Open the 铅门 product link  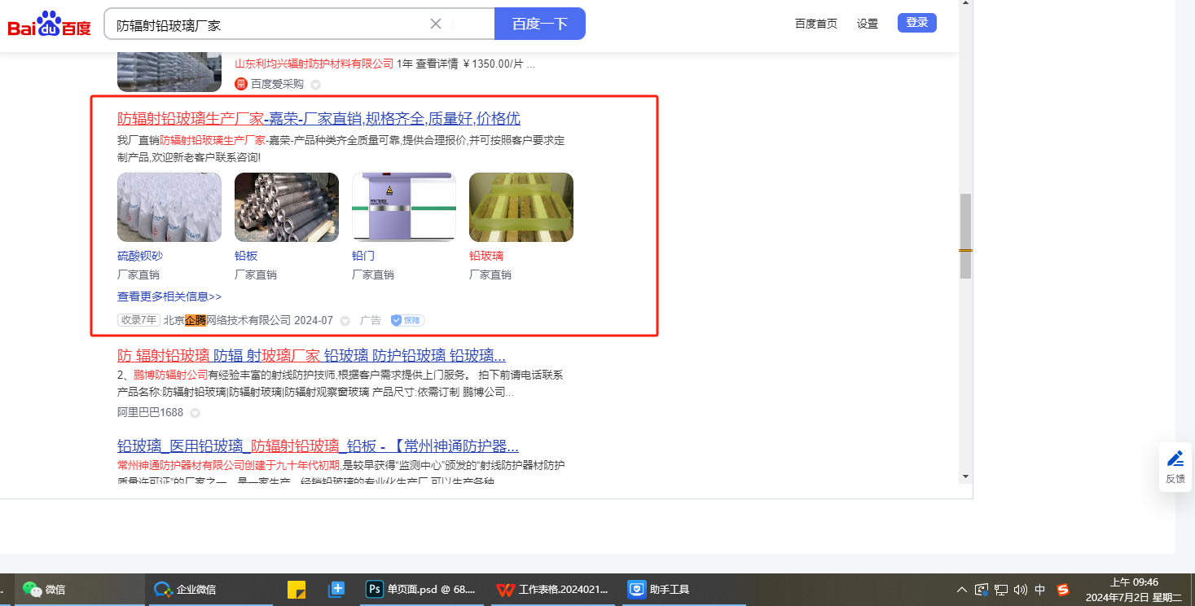(x=363, y=256)
